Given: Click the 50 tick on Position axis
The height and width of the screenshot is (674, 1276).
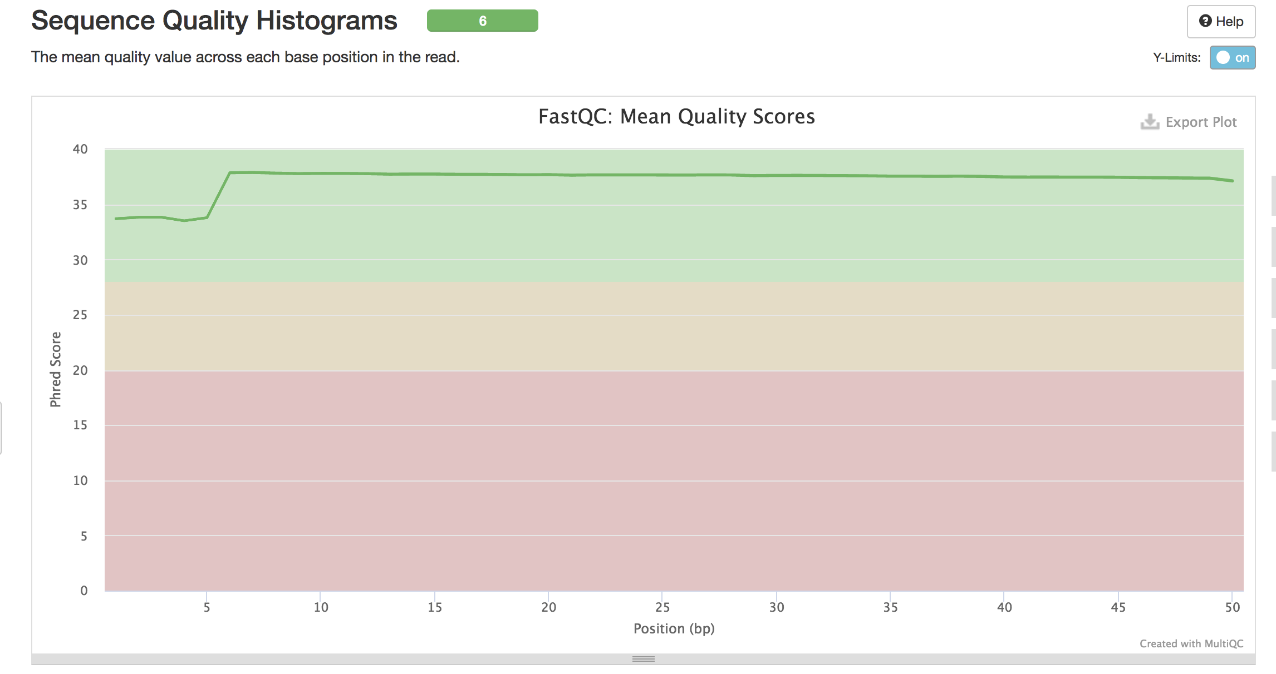Looking at the screenshot, I should click(1232, 607).
